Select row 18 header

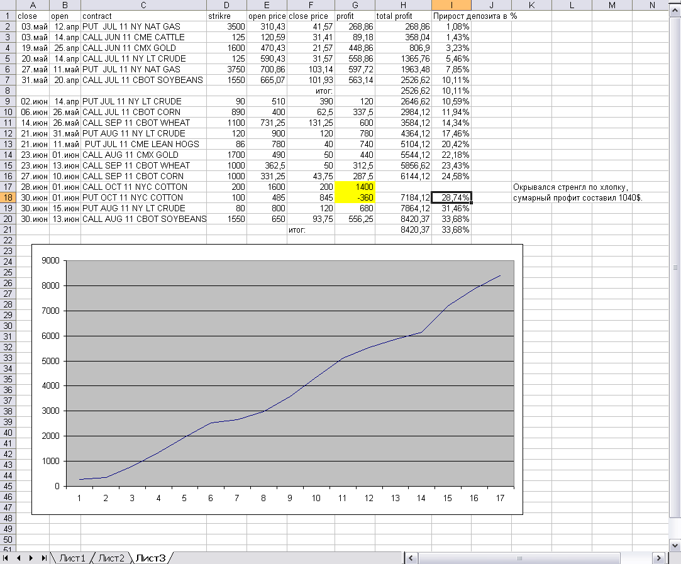pos(8,197)
